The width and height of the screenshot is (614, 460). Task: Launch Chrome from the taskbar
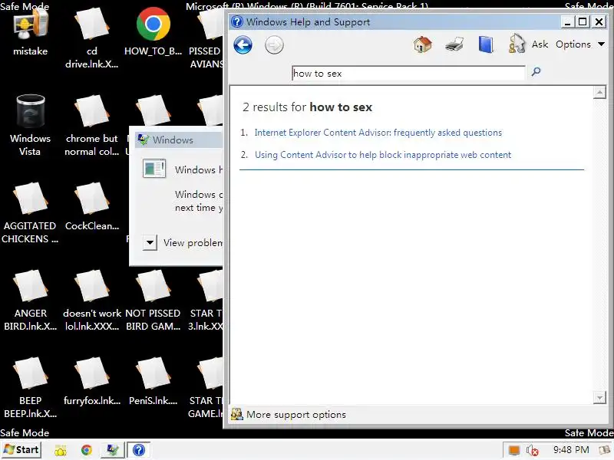point(87,450)
